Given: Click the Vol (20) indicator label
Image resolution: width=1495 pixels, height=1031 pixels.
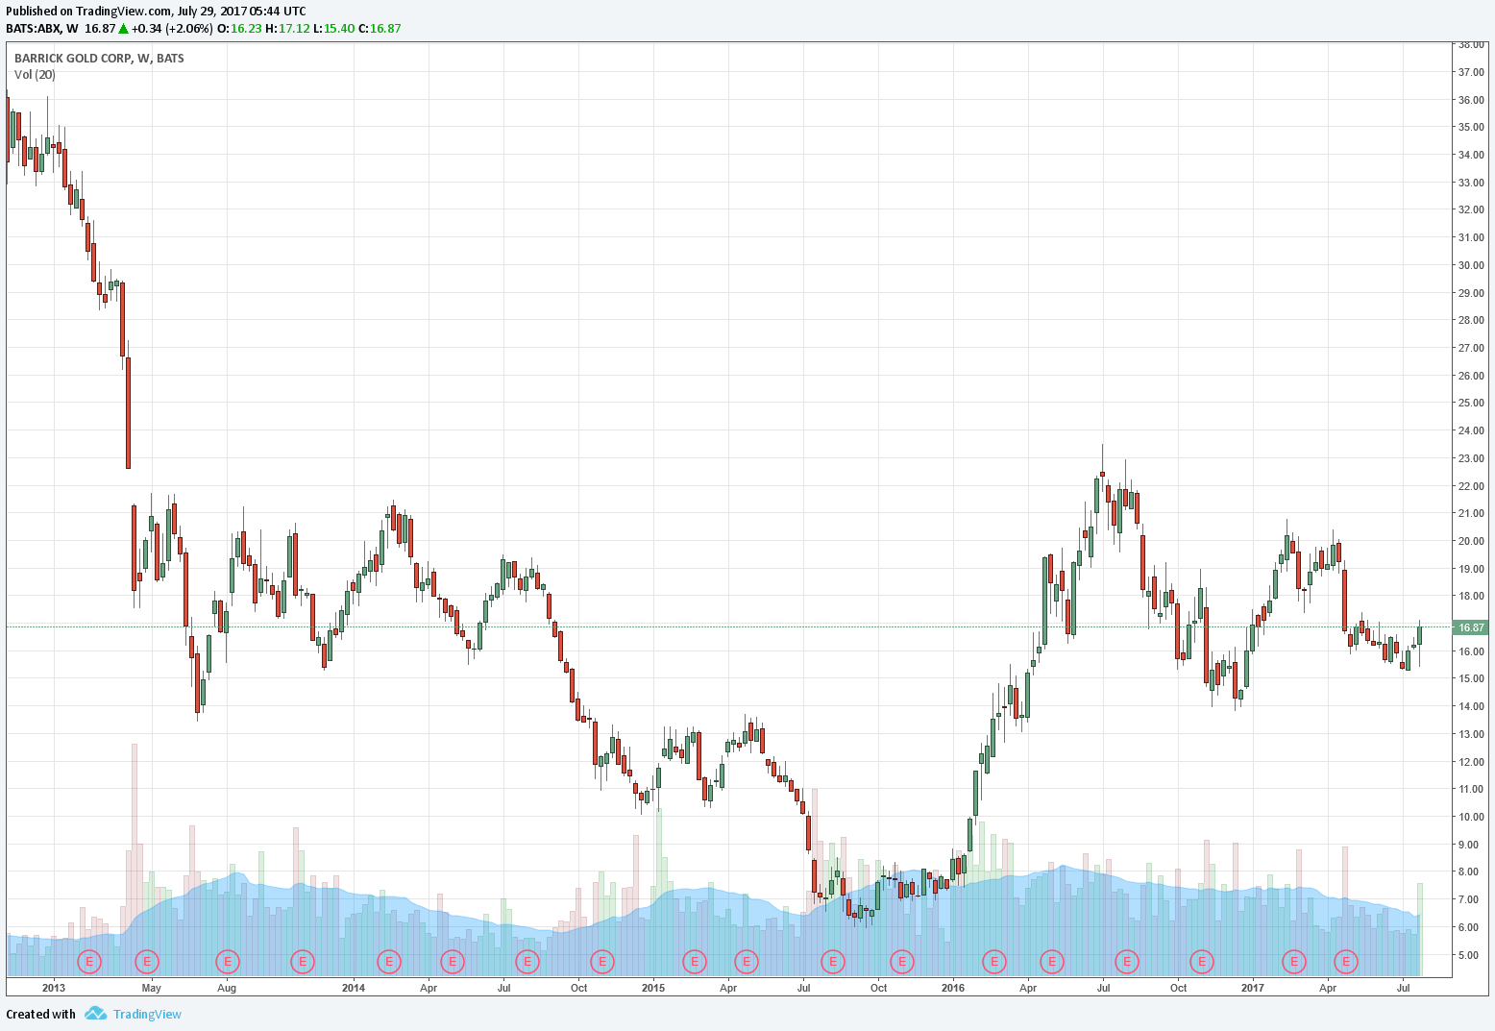Looking at the screenshot, I should coord(35,74).
